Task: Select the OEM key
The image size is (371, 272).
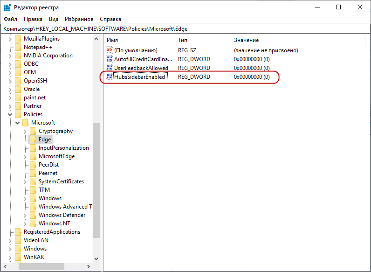Action: [x=30, y=72]
